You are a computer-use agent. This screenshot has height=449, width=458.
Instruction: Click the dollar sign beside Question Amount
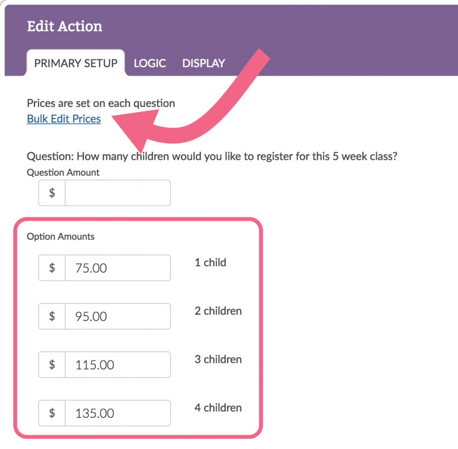51,193
